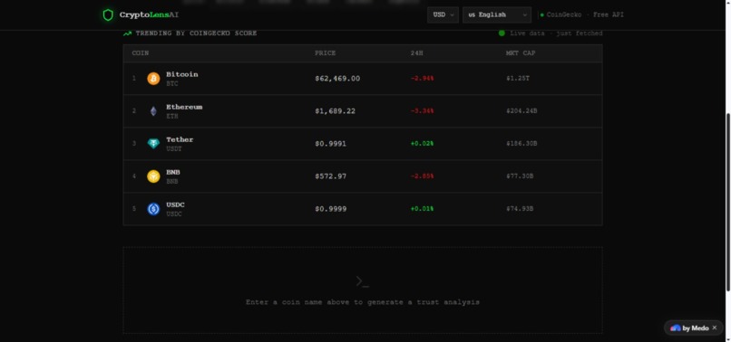Sort by the PRICE column header
731x342 pixels.
pyautogui.click(x=325, y=53)
